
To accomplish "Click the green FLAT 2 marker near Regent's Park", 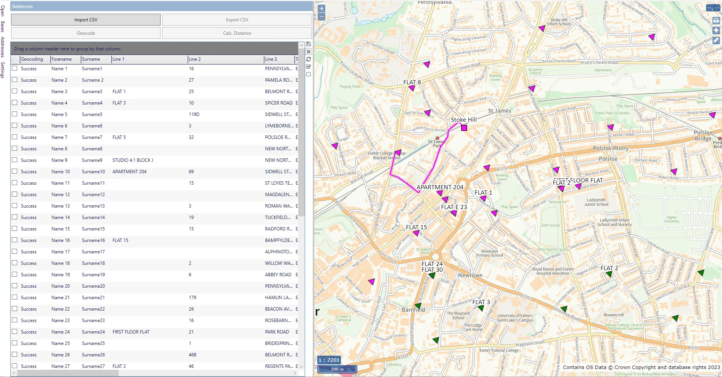I will coord(609,274).
